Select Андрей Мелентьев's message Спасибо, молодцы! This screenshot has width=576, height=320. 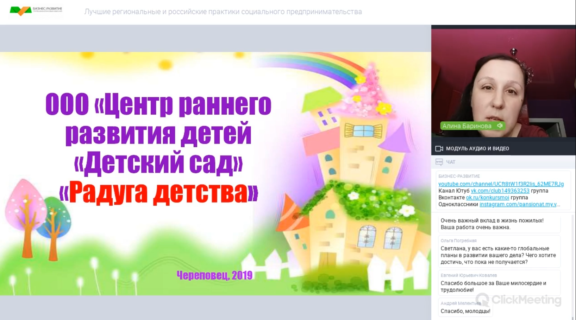[x=465, y=311]
